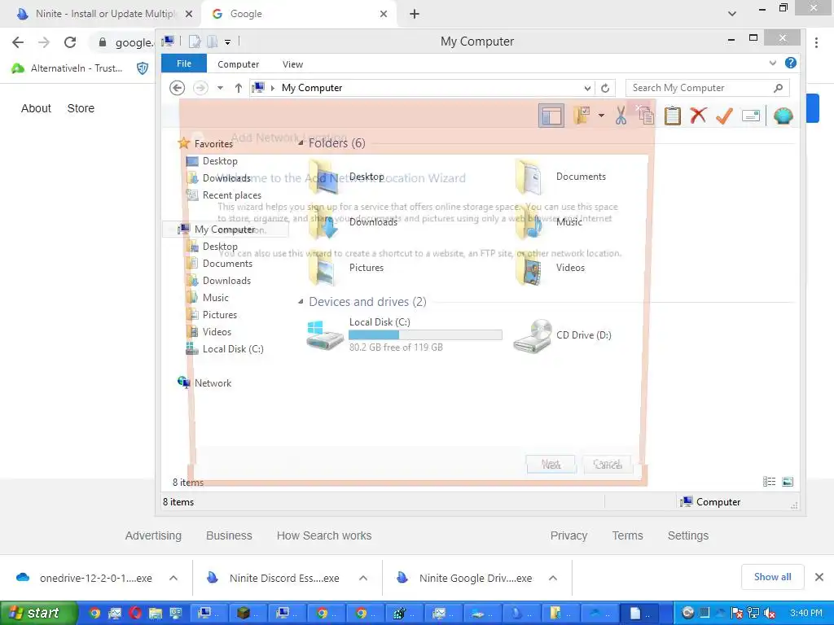Click the volume muted tray icon

769,614
